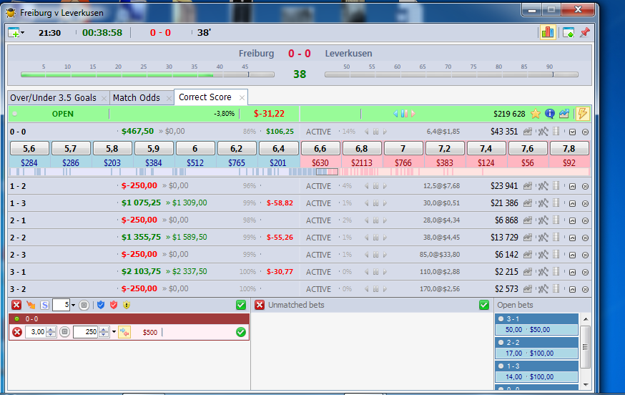Image resolution: width=625 pixels, height=395 pixels.
Task: Click the detach window icon beside pin
Action: (569, 33)
